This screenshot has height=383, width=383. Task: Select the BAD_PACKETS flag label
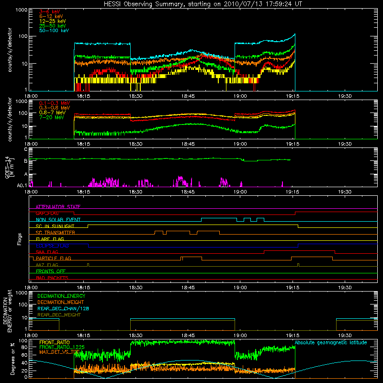(x=52, y=278)
